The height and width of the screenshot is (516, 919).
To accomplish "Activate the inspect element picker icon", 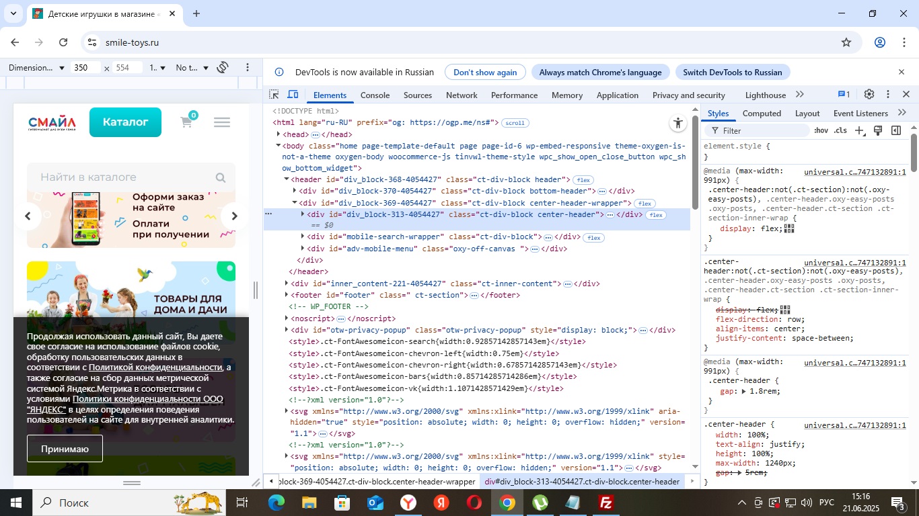I will 274,95.
